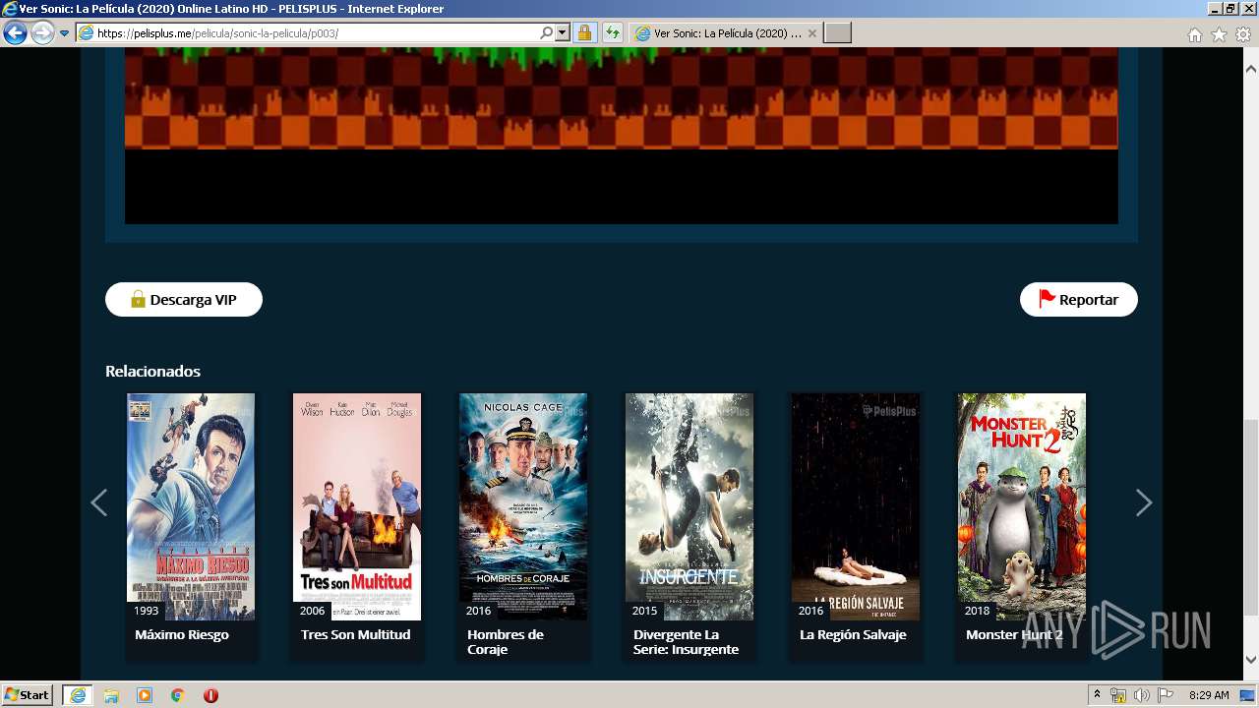The width and height of the screenshot is (1259, 708).
Task: View the security lock report icon
Action: [x=584, y=33]
